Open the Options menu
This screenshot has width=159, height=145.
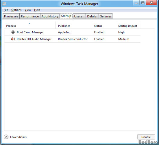tap(16, 10)
